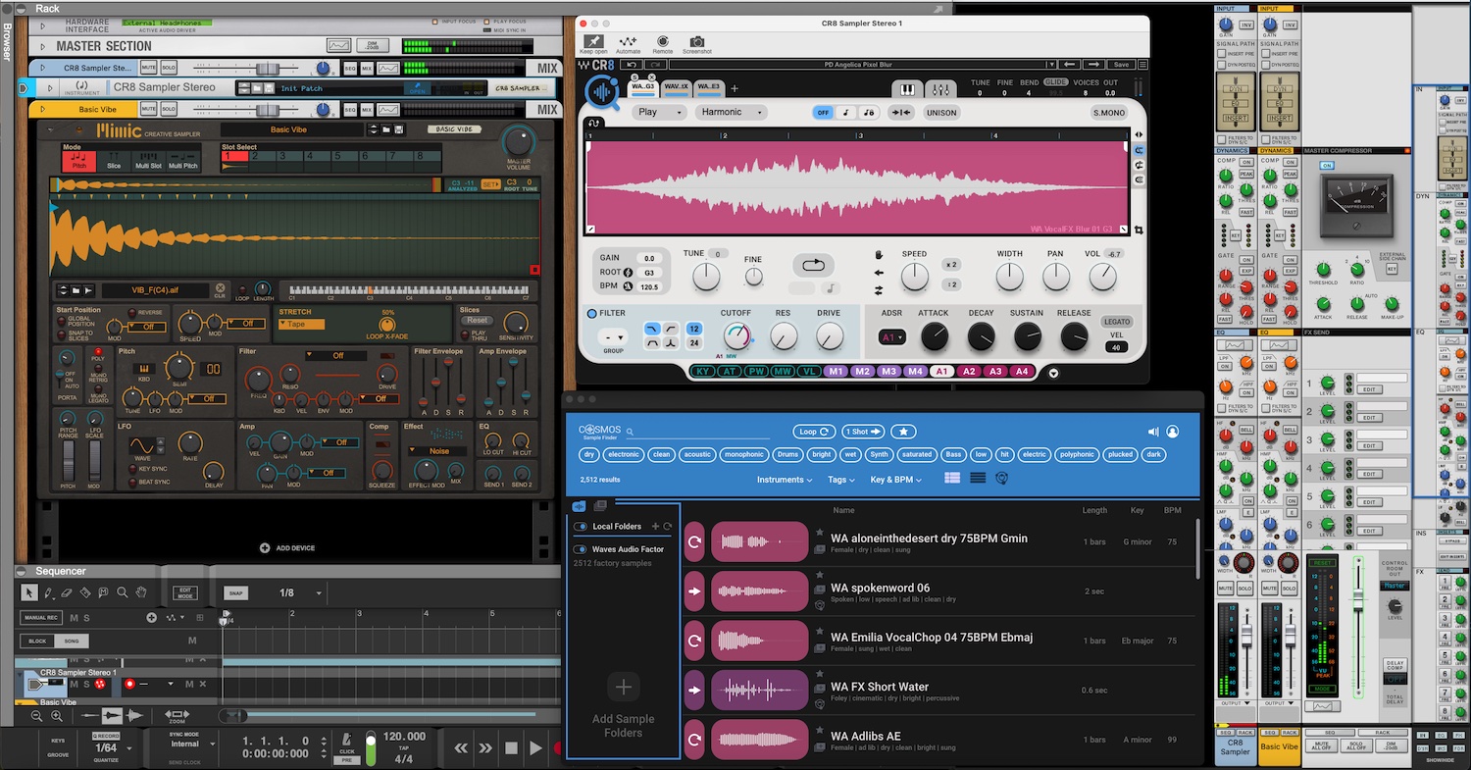Viewport: 1471px width, 770px height.
Task: Open the keyboard view tab in CR8
Action: [907, 89]
